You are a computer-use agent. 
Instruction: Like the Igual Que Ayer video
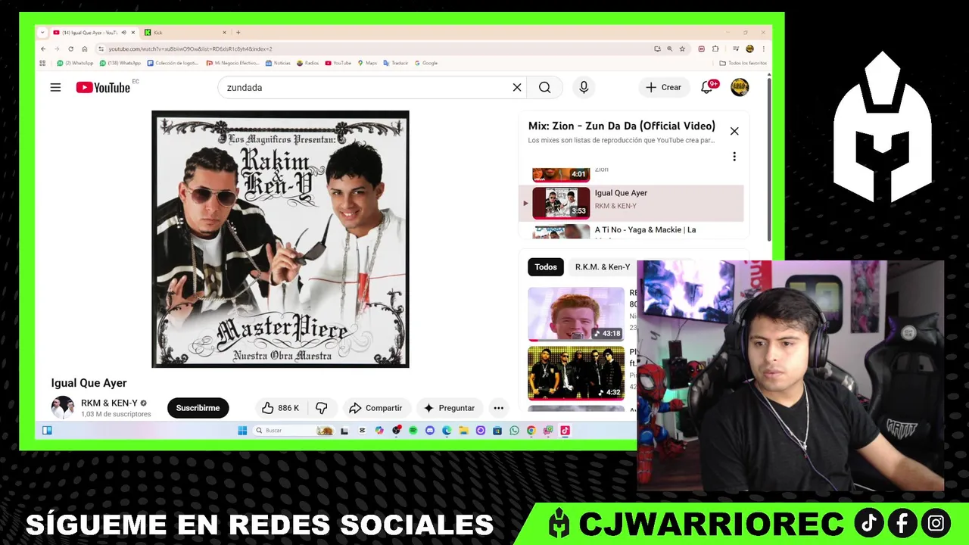click(x=280, y=408)
